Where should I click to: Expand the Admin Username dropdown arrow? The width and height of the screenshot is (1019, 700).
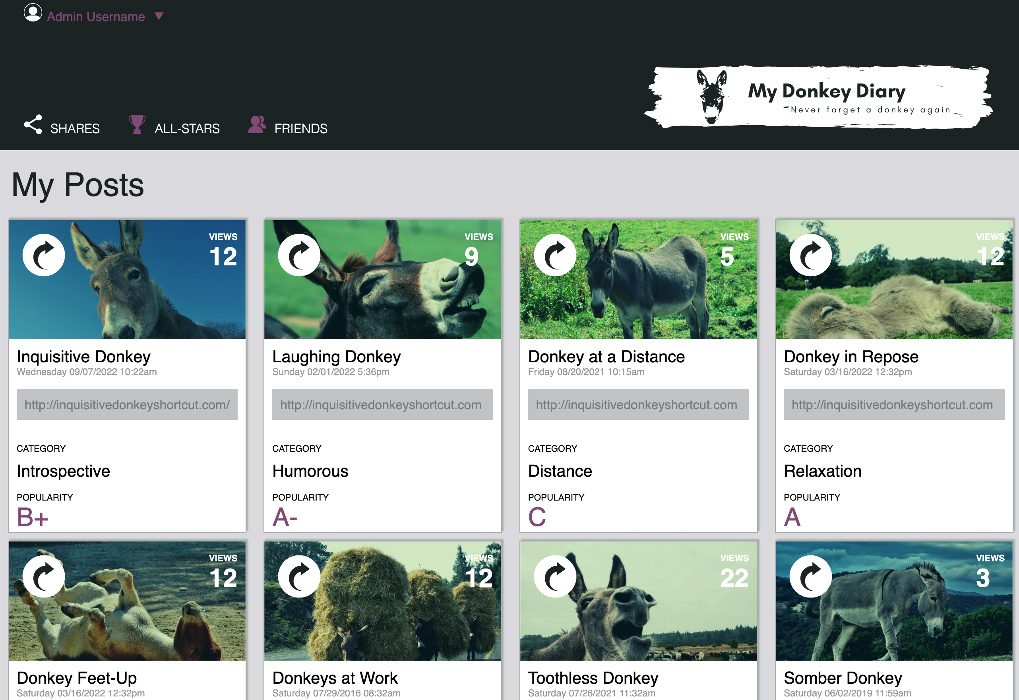(159, 16)
